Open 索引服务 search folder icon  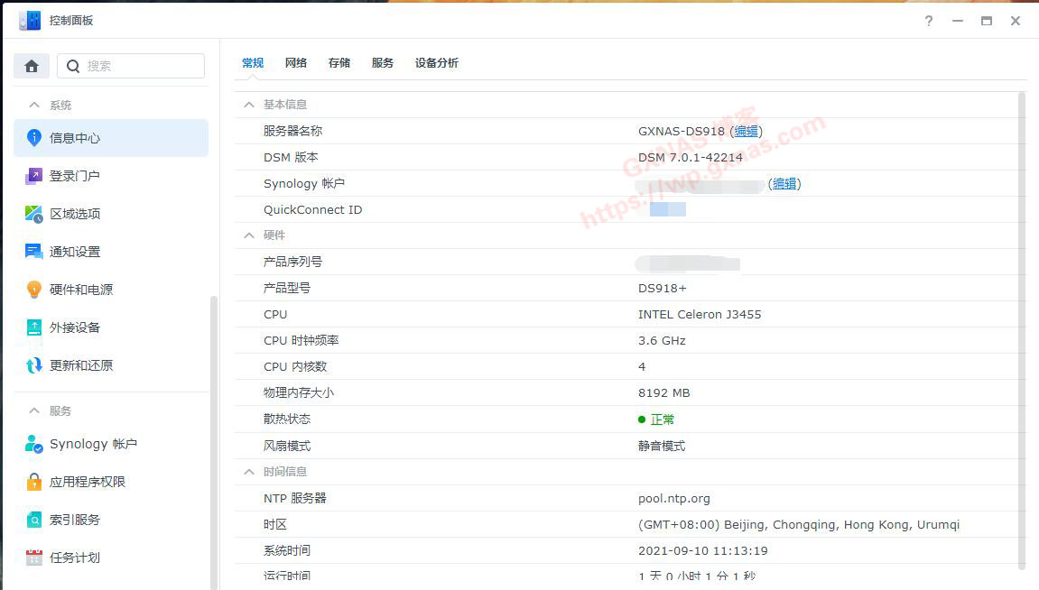point(34,520)
